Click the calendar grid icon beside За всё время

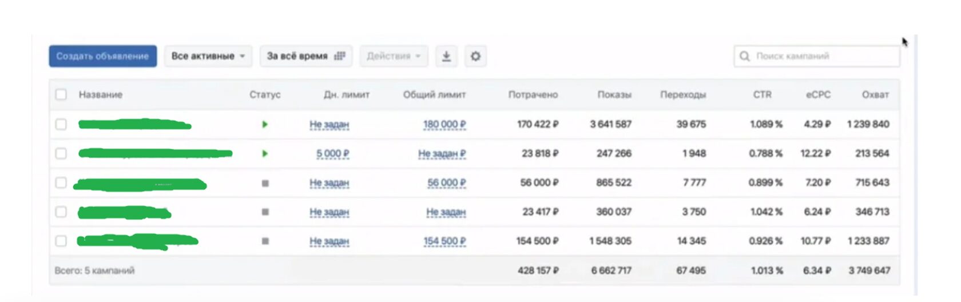coord(340,56)
